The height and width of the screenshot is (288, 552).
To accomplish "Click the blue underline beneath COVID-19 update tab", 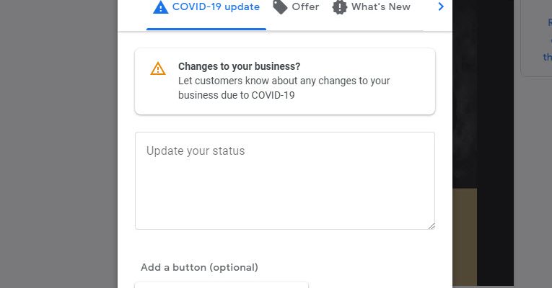I will point(206,30).
